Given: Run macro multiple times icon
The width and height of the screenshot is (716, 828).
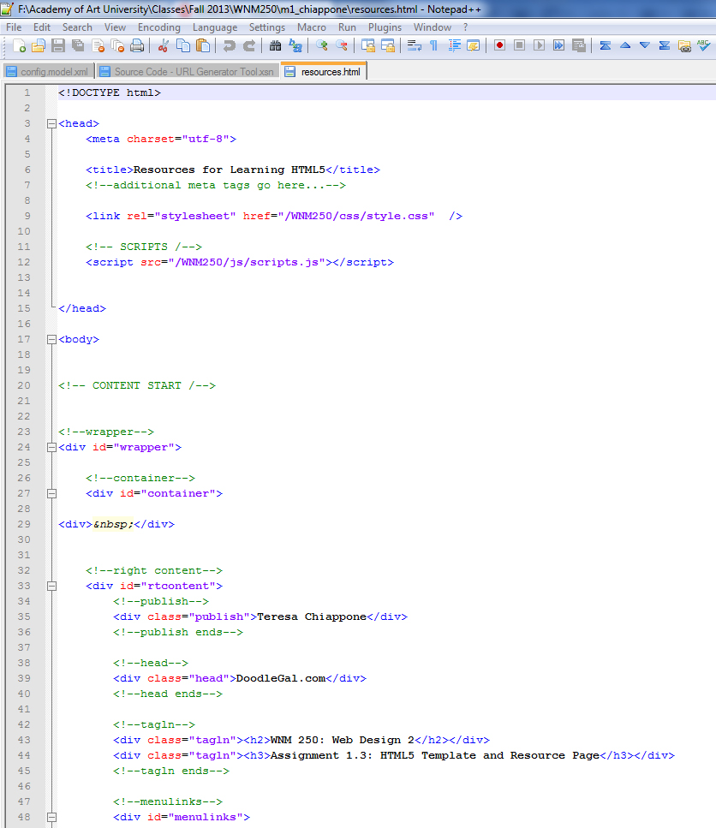Looking at the screenshot, I should 558,46.
